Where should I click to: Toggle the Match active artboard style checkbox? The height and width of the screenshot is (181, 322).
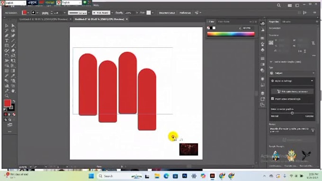[272, 99]
